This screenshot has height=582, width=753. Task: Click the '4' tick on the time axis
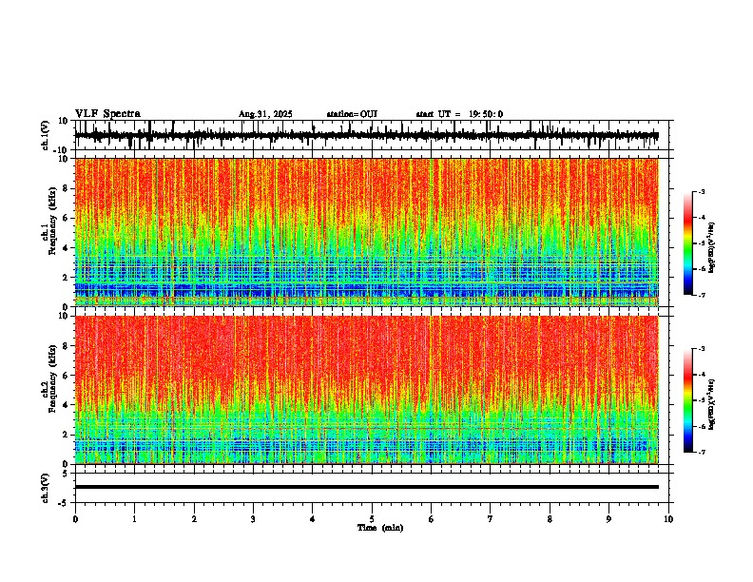point(313,519)
